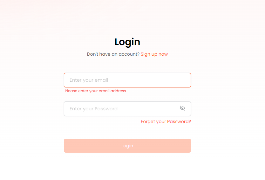Image resolution: width=265 pixels, height=180 pixels.
Task: Go to account registration via Sign up now
Action: 154,54
